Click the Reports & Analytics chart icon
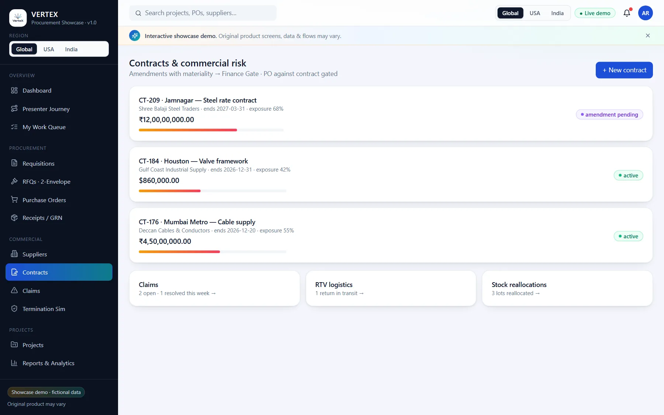Image resolution: width=664 pixels, height=415 pixels. tap(14, 363)
